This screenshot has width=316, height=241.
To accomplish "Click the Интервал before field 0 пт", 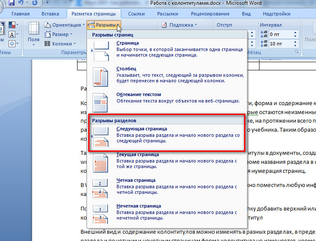I will [281, 34].
